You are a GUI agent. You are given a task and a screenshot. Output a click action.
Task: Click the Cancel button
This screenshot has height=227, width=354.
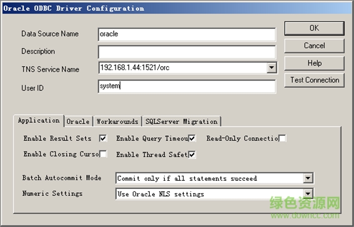pos(314,46)
